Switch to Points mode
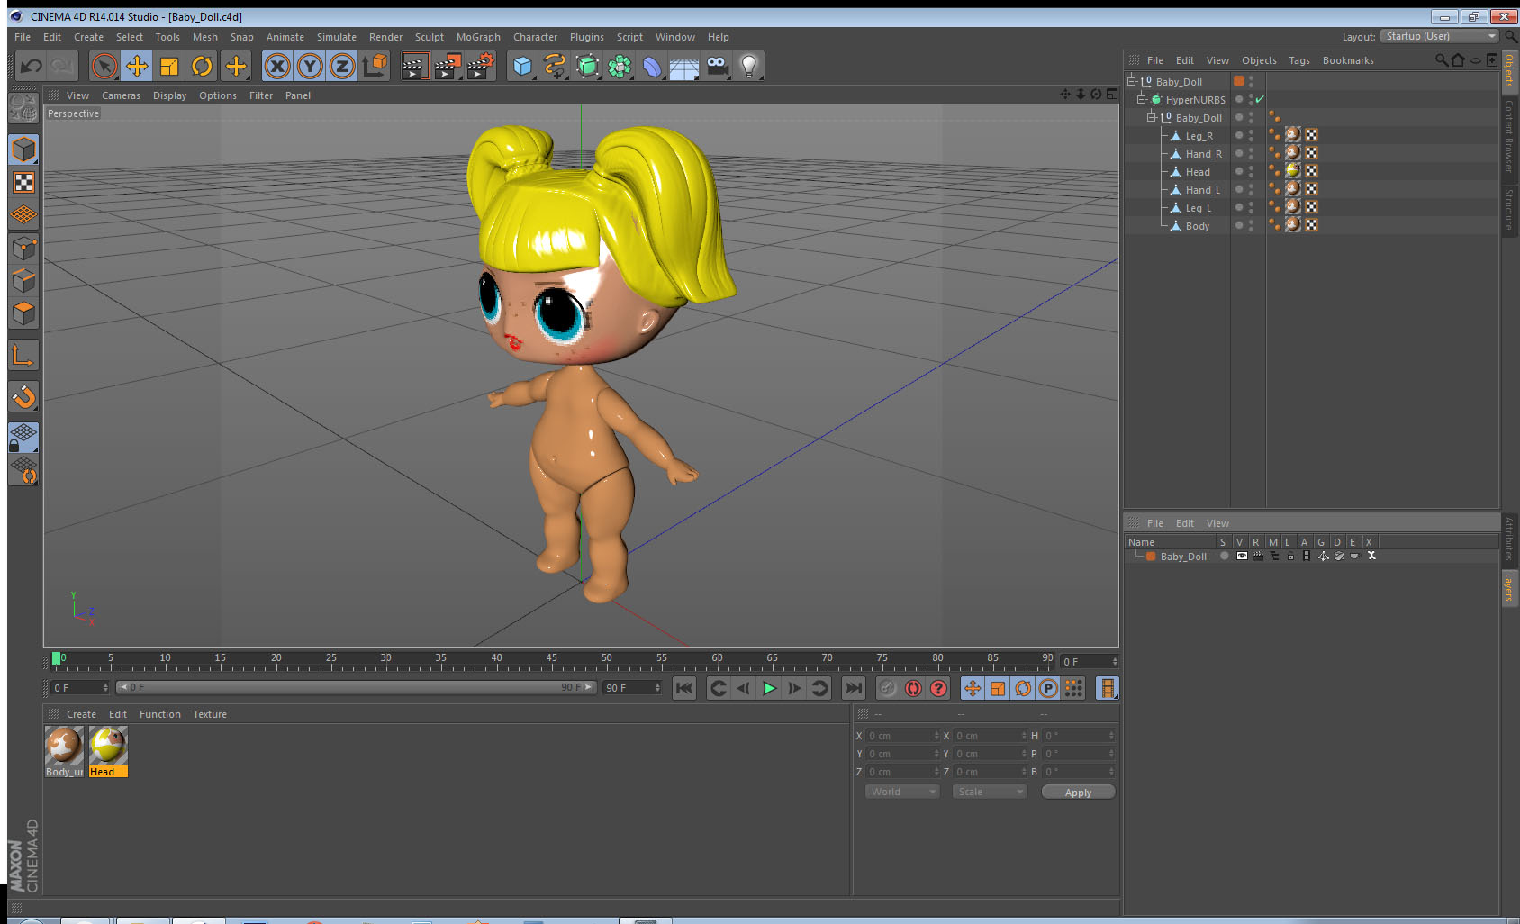The image size is (1520, 924). 23,248
